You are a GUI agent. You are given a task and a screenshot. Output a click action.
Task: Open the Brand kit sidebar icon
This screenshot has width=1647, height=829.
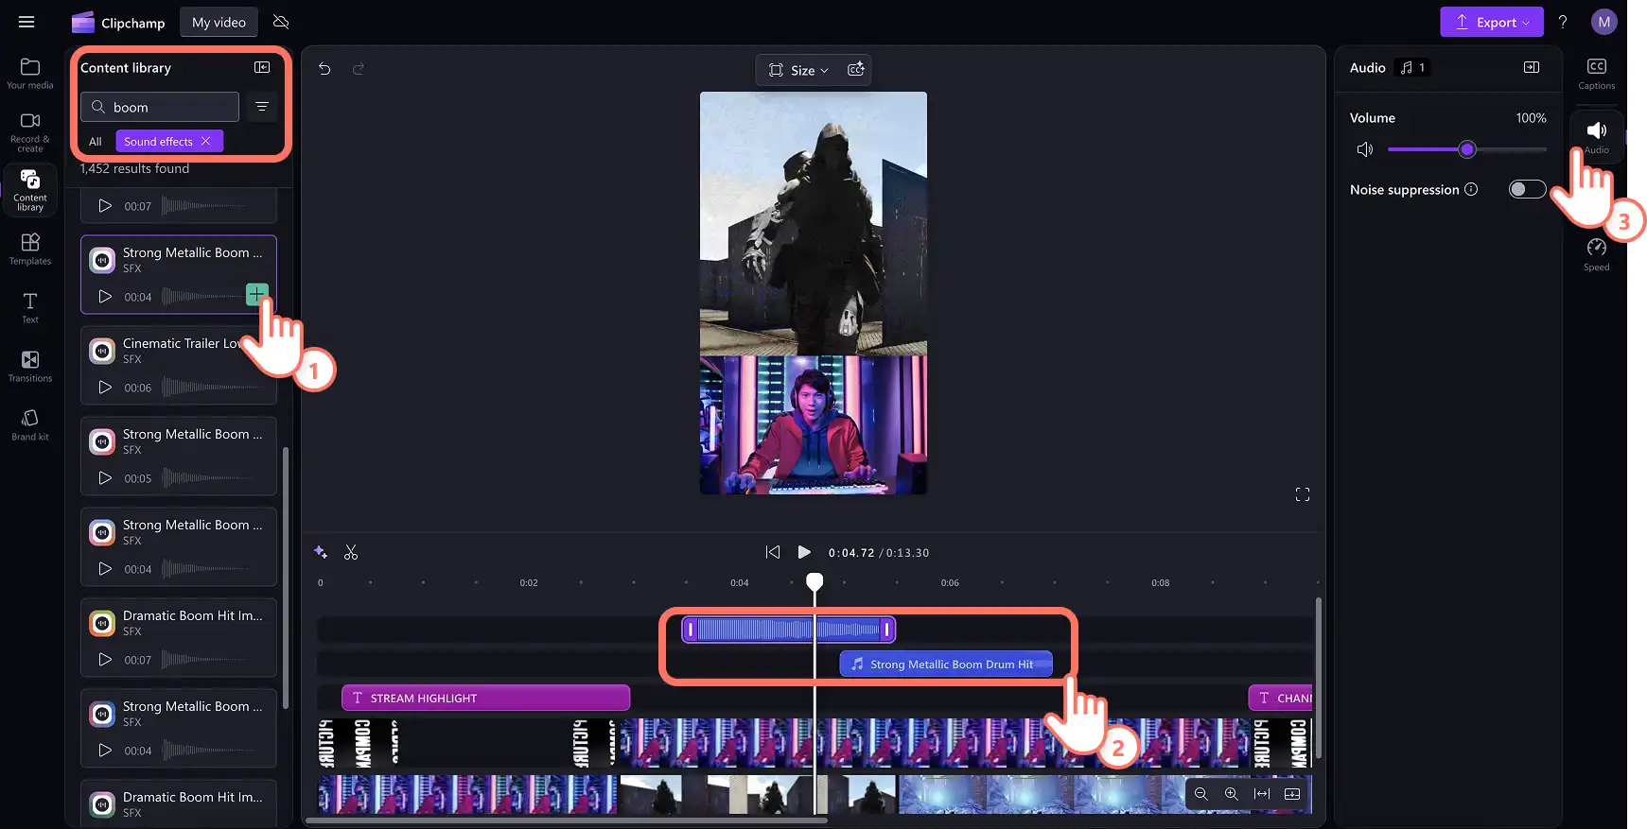point(30,424)
